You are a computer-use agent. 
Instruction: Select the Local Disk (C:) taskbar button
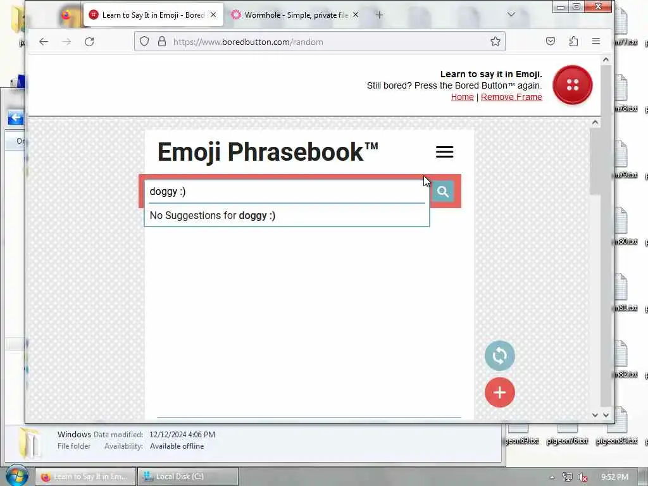(x=187, y=477)
